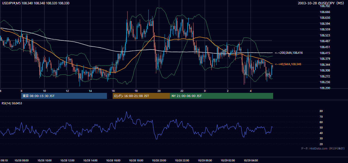Click price axis value 108.523

coord(325,35)
